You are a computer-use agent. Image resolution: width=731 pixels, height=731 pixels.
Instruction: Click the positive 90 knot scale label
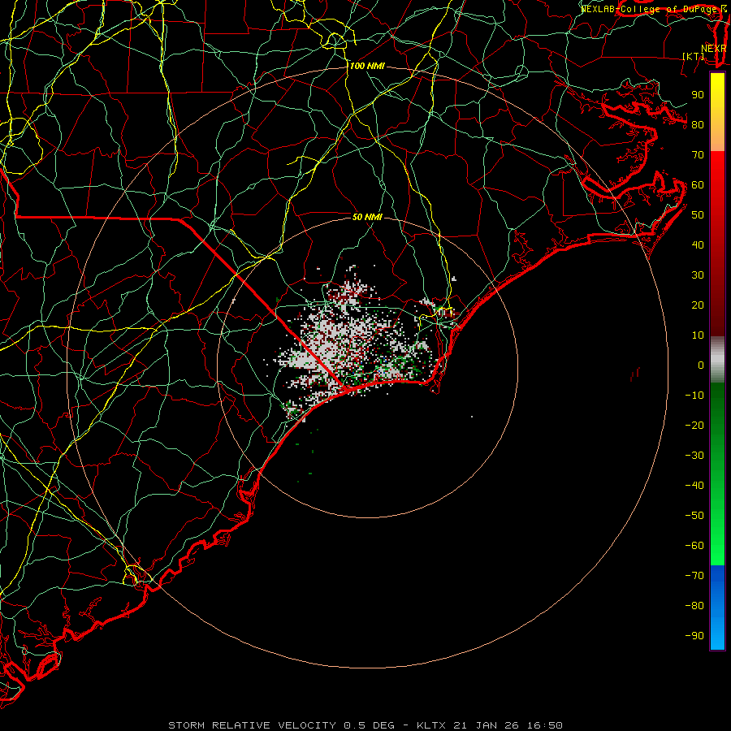click(698, 95)
